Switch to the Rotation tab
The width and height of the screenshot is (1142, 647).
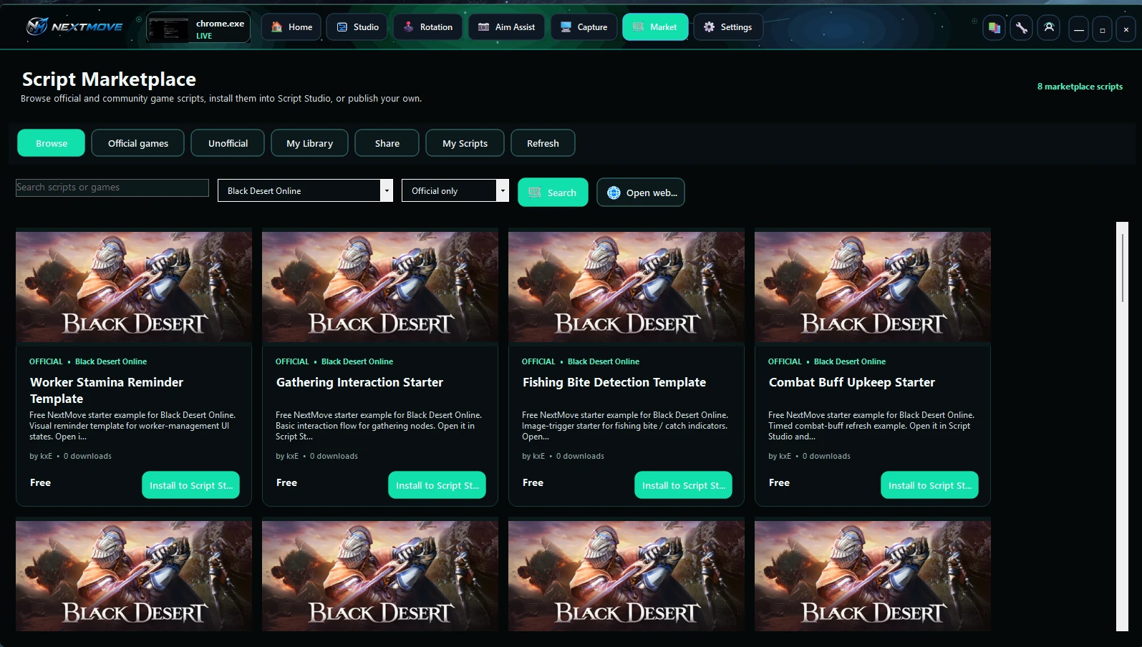coord(427,27)
